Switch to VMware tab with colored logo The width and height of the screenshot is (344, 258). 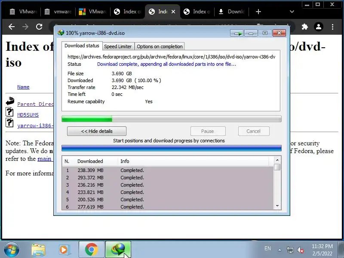[x=93, y=12]
